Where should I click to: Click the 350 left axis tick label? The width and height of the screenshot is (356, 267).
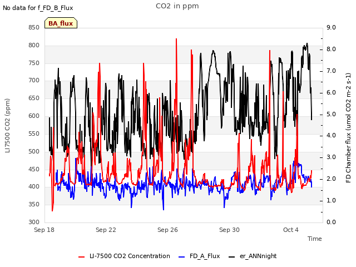(x=34, y=204)
